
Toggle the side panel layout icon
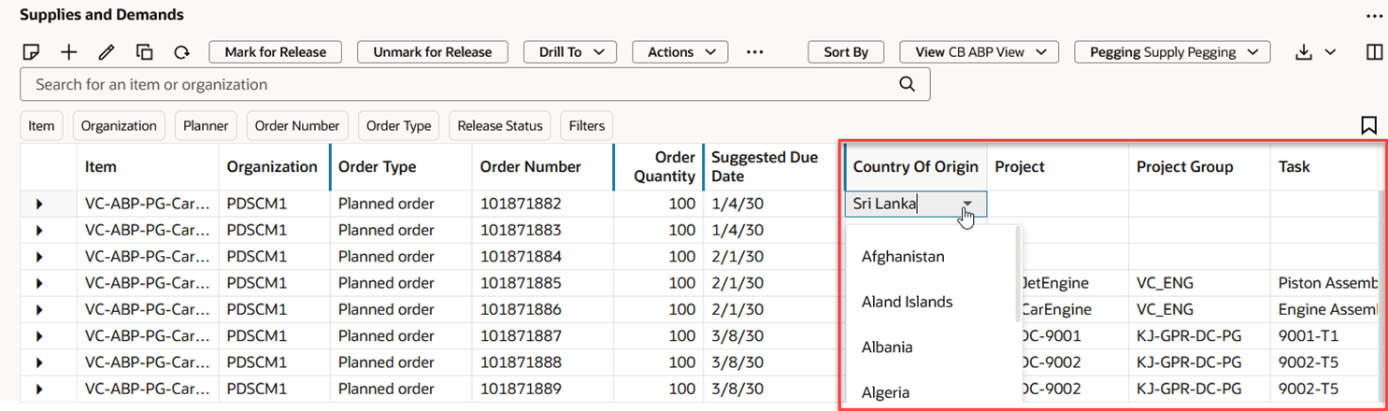coord(1374,52)
